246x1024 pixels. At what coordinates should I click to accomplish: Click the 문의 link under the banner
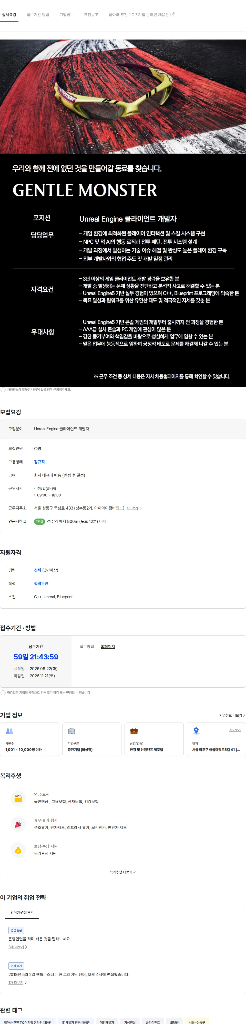(x=56, y=389)
